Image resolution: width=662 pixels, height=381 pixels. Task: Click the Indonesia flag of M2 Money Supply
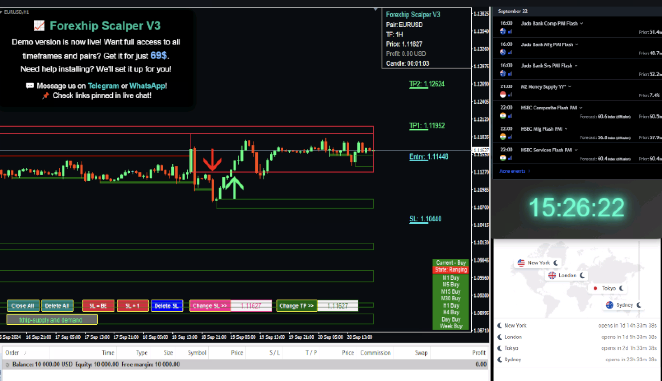(x=503, y=95)
